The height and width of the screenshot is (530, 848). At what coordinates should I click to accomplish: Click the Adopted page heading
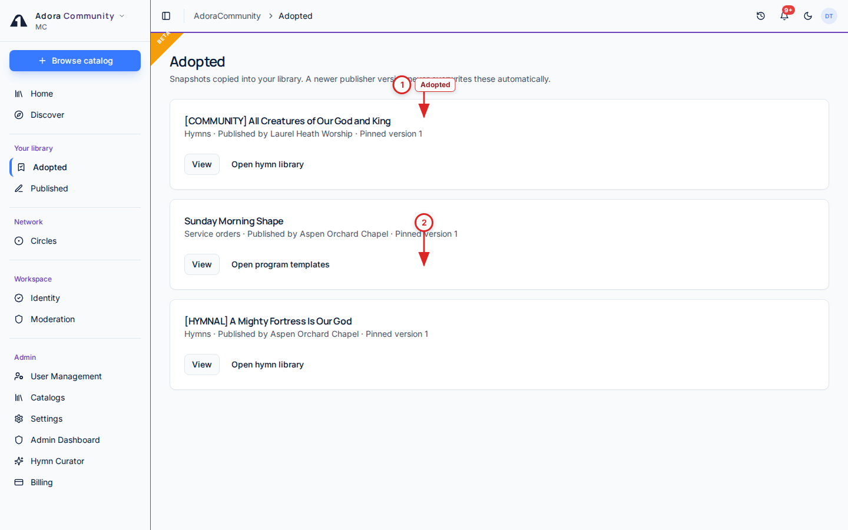click(x=197, y=62)
